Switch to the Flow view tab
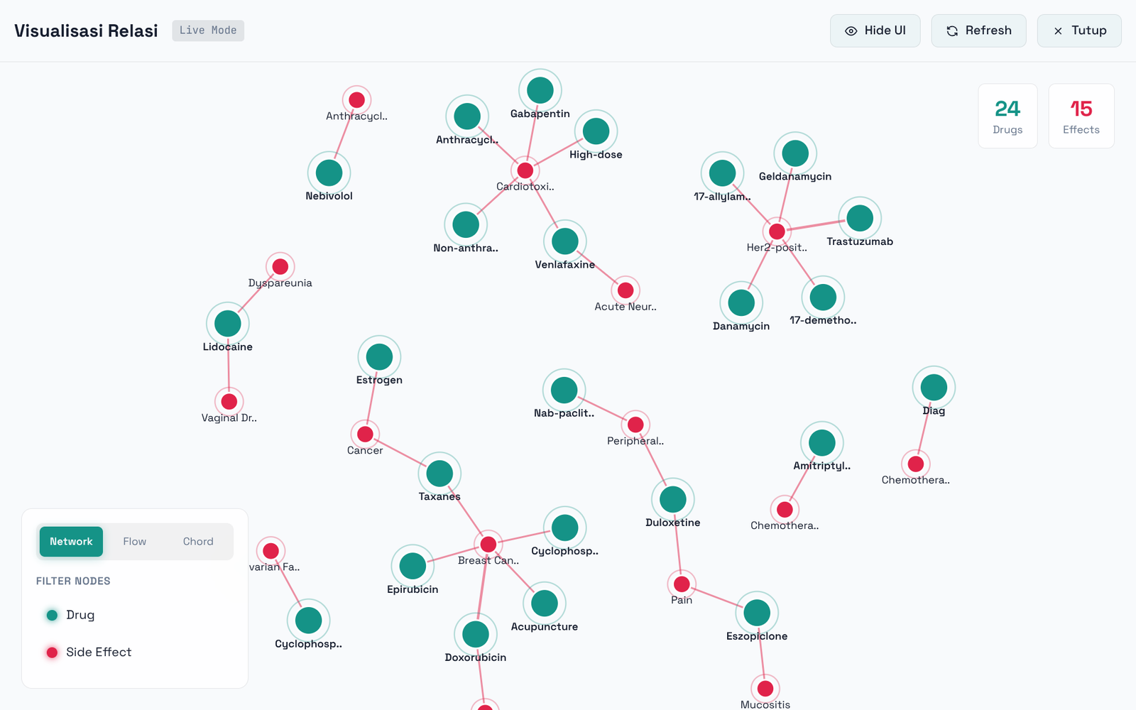 point(134,542)
